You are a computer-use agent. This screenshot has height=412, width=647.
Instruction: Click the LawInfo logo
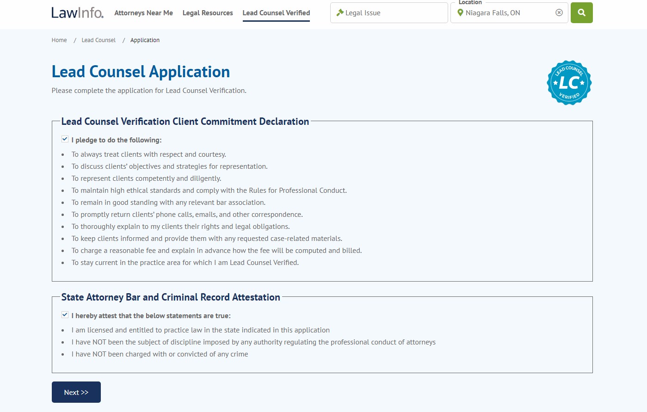pos(78,12)
